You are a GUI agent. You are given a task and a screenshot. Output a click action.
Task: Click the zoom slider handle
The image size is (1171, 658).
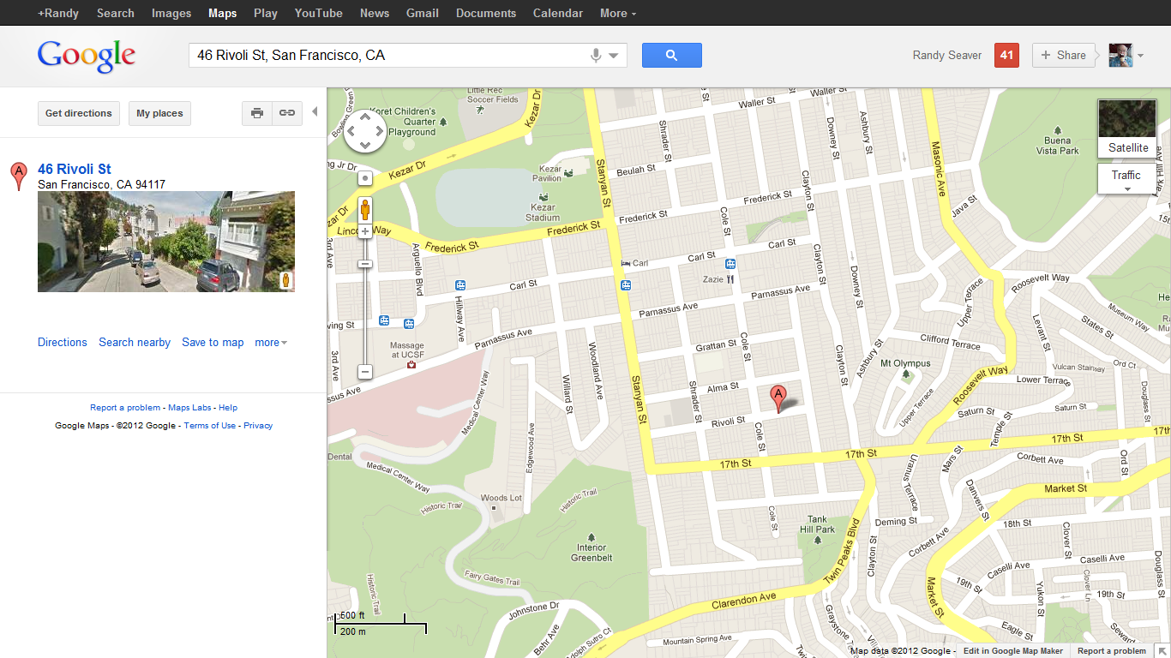pos(365,264)
